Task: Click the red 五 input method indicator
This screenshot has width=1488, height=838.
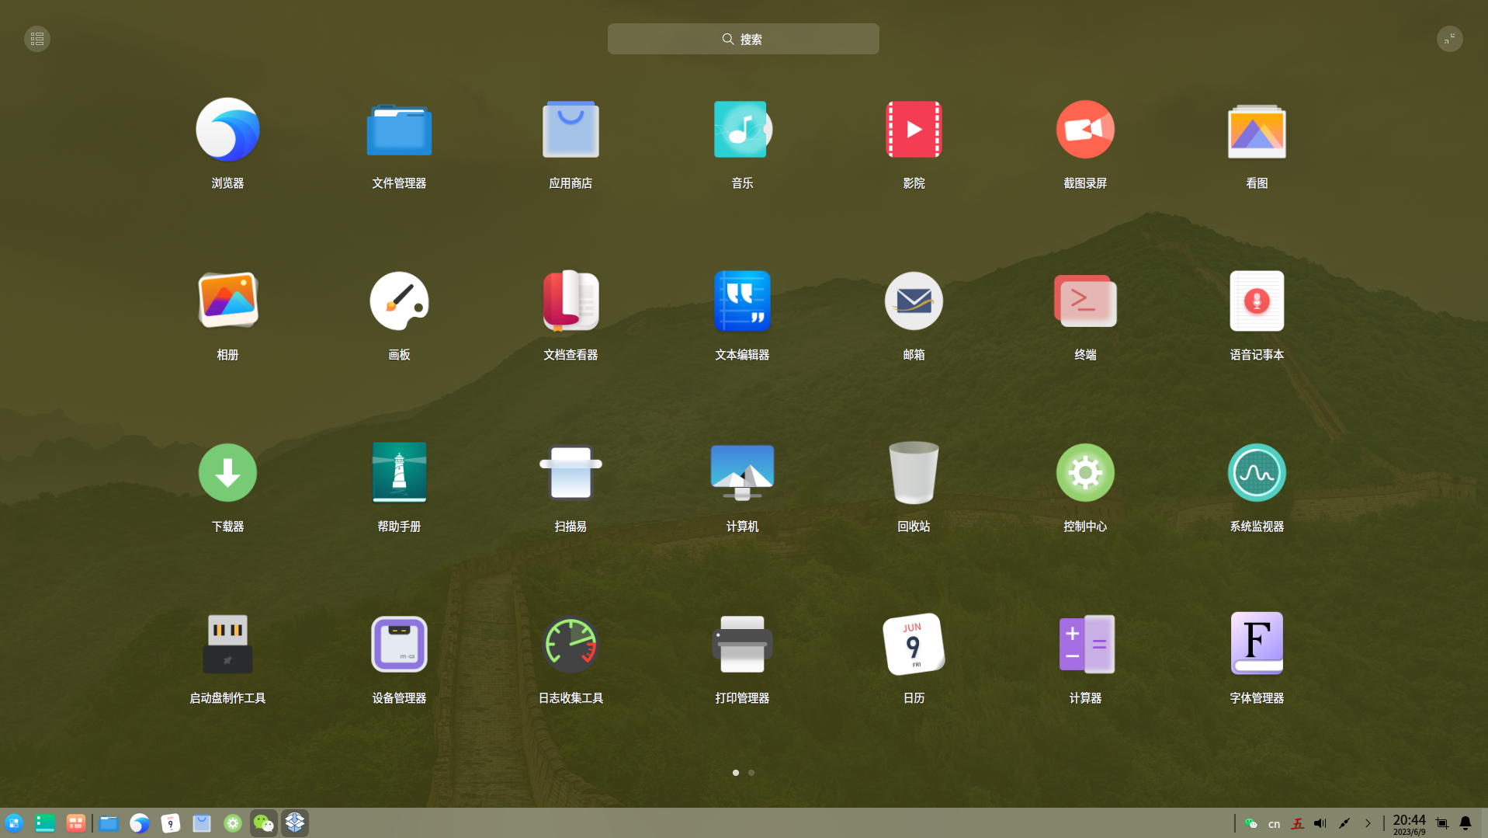Action: point(1297,823)
